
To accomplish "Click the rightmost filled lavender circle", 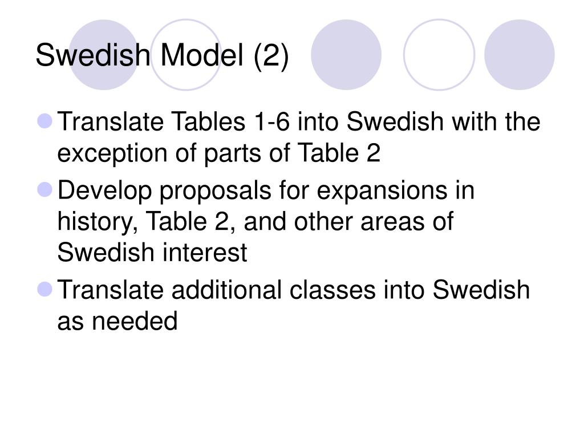I will (x=519, y=55).
